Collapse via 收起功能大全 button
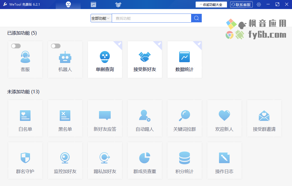Screen dimensions: 292x186 211,5
